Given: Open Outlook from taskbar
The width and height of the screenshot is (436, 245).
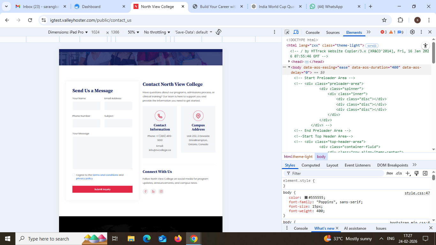Looking at the screenshot, I should click(162, 239).
